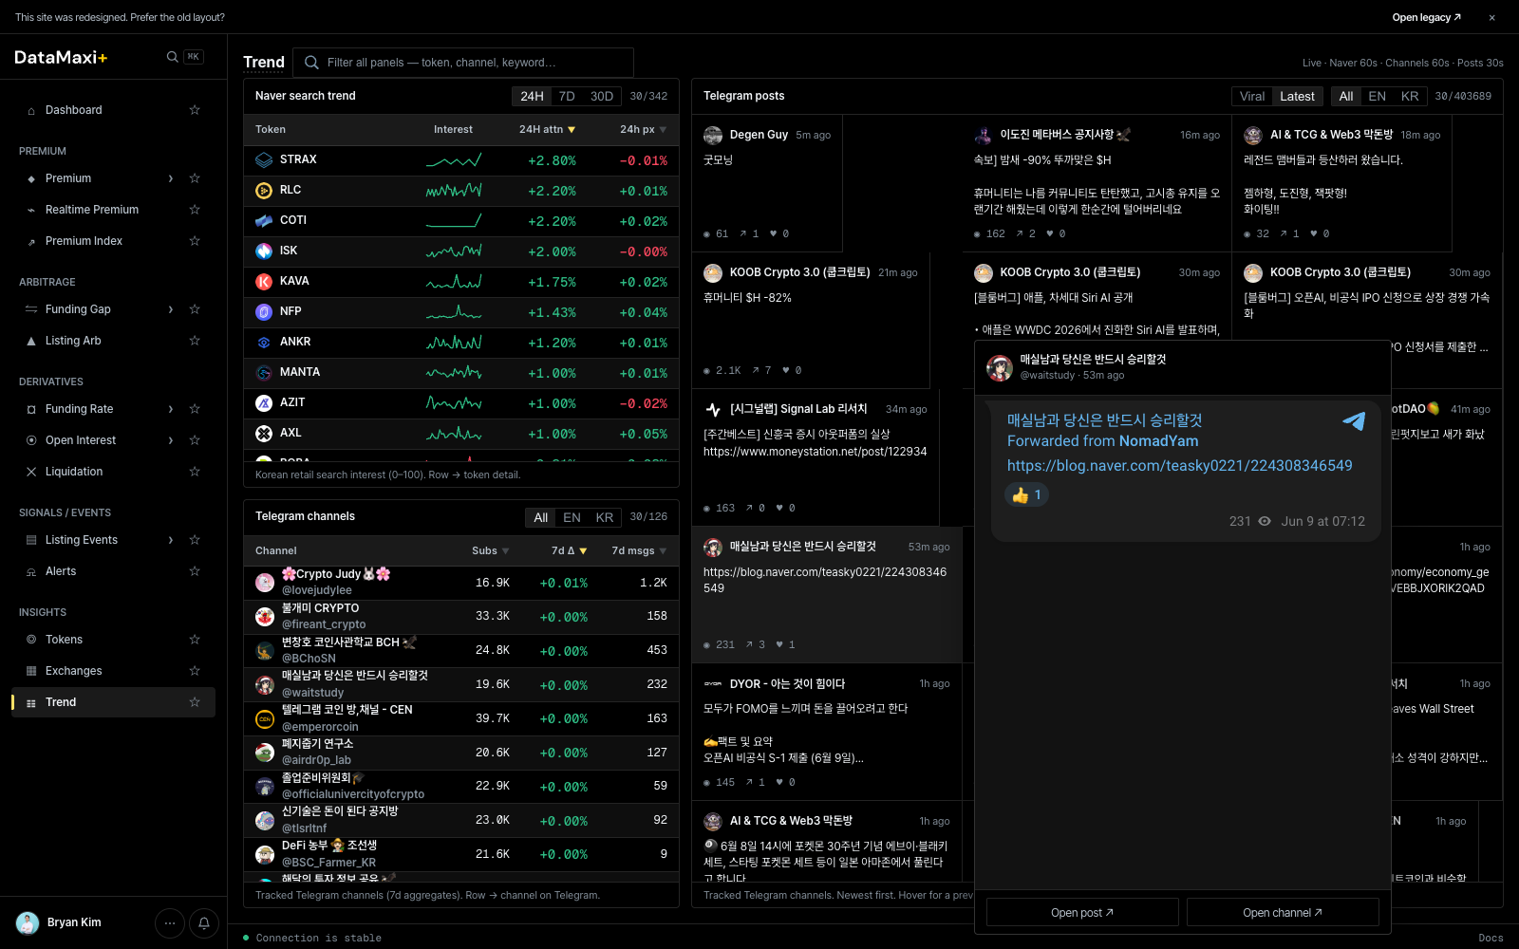Filter Telegram posts to EN
The image size is (1519, 949).
(x=1377, y=97)
